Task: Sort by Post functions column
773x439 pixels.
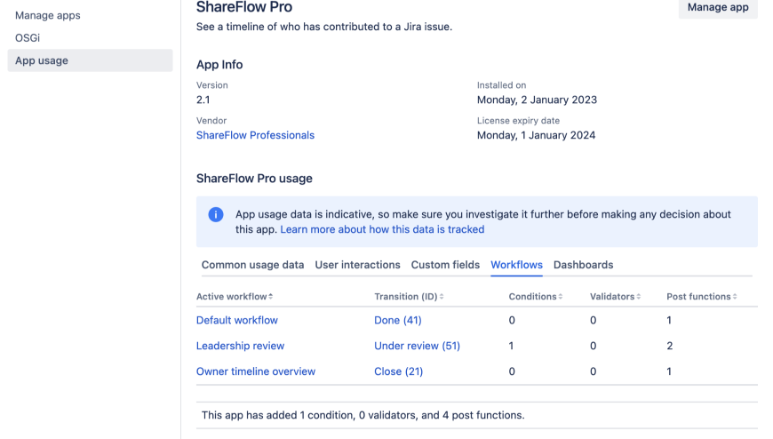Action: click(701, 296)
